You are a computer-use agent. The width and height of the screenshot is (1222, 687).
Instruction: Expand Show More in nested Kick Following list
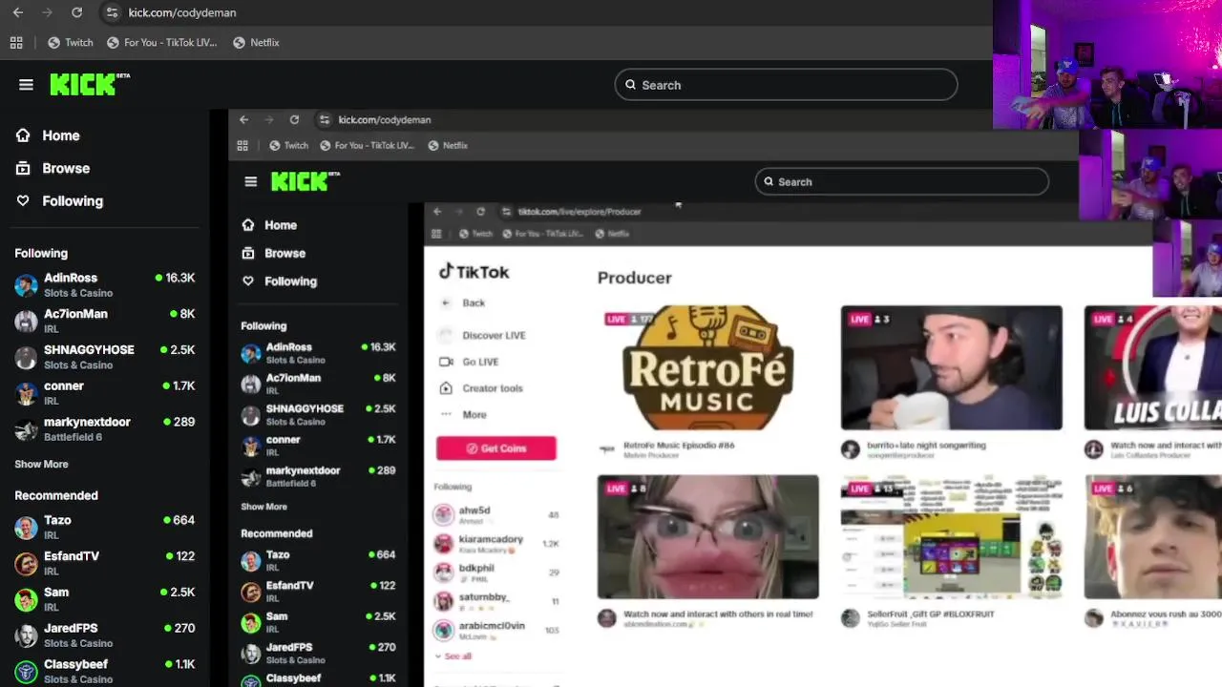click(263, 507)
